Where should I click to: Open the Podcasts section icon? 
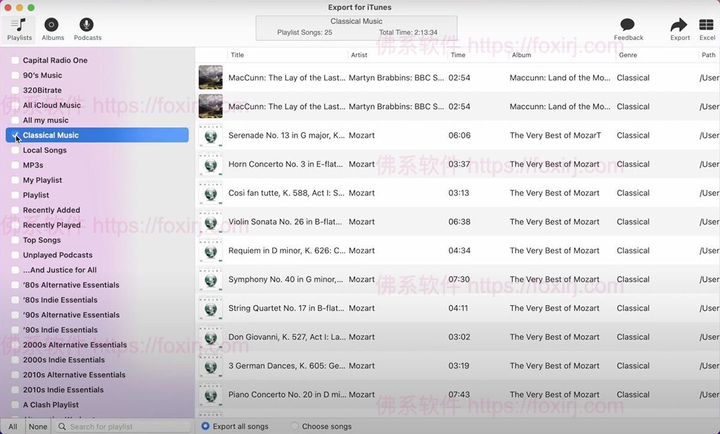click(86, 26)
